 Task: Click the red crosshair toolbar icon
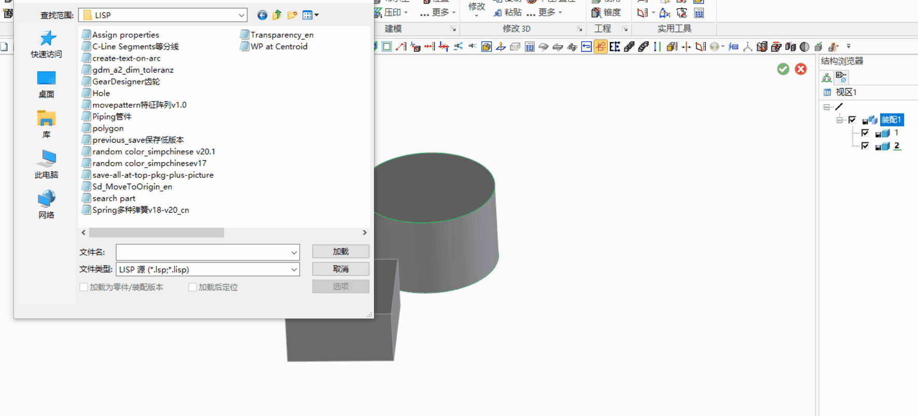point(686,47)
